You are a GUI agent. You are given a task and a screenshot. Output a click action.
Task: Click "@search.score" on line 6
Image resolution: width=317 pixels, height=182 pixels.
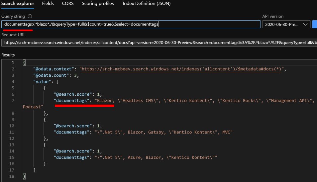73,94
